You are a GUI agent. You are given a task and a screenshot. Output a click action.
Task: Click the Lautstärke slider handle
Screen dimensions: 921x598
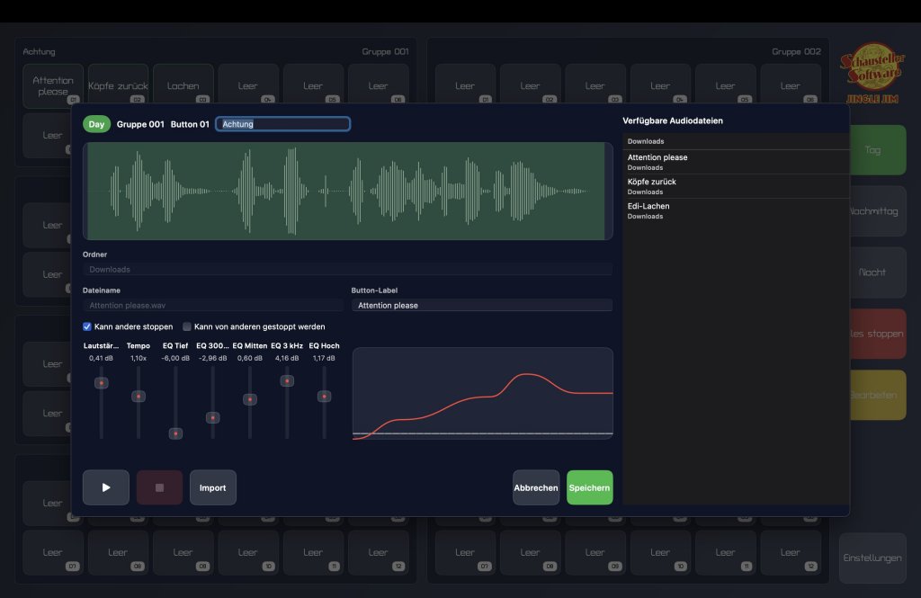(101, 383)
